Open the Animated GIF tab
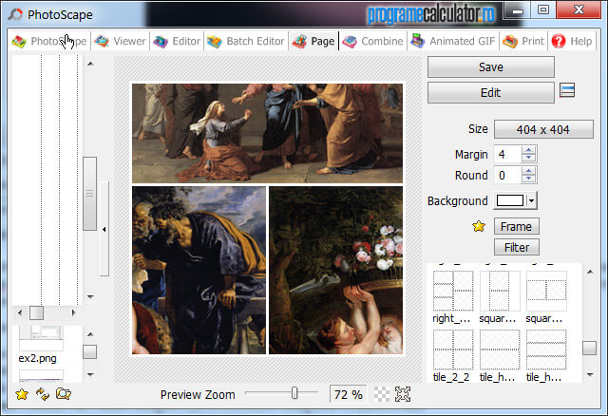The width and height of the screenshot is (608, 416). tap(453, 41)
